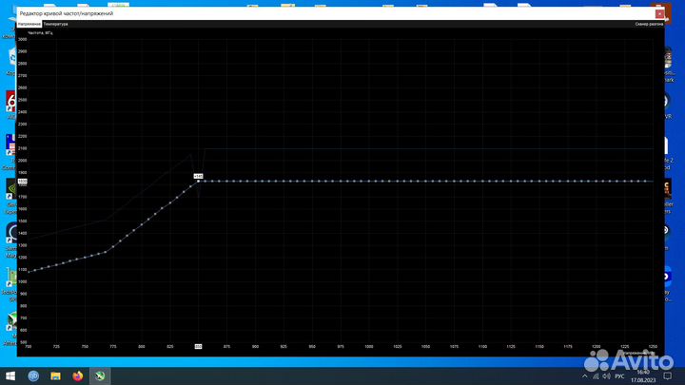Click the РУС language indicator
The height and width of the screenshot is (385, 685).
(623, 375)
